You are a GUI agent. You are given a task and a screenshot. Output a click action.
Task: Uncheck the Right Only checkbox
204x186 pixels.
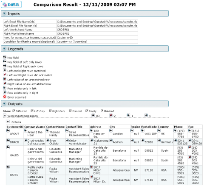pos(50,111)
